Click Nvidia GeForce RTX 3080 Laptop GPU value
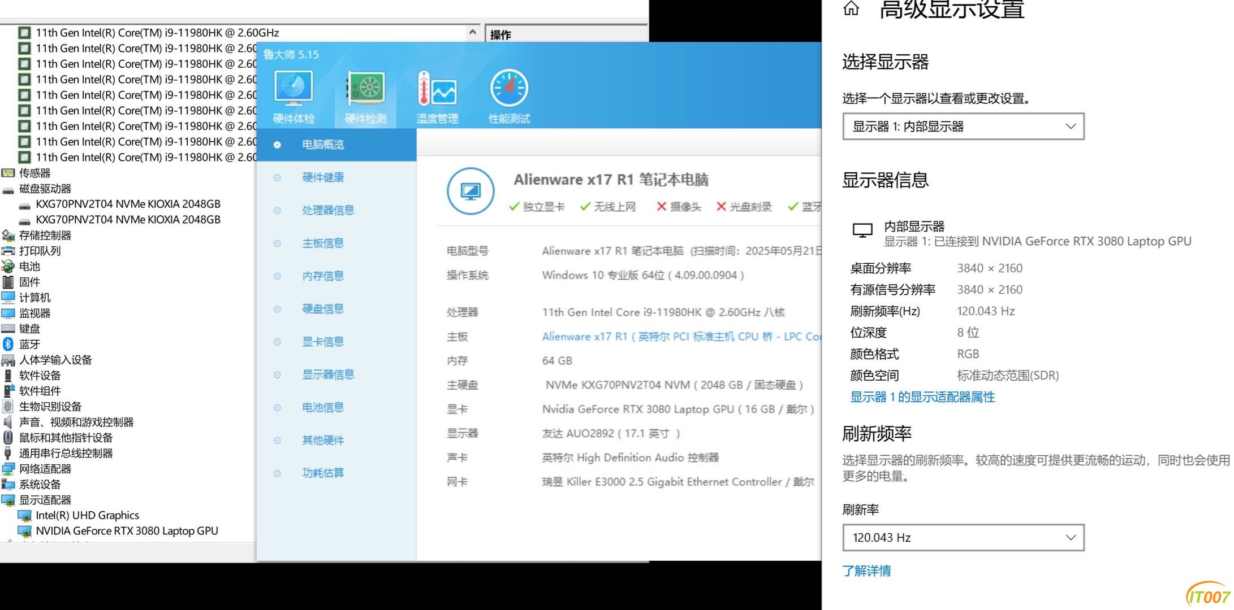The width and height of the screenshot is (1234, 610). (678, 409)
